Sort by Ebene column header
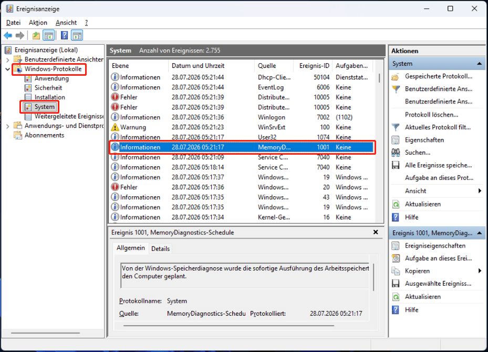Image resolution: width=488 pixels, height=352 pixels. point(139,66)
